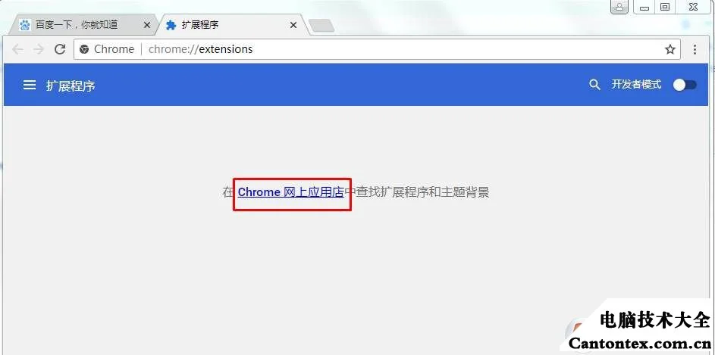Click the 开发者模式 label text
Screen dimensions: 715x355
[636, 84]
